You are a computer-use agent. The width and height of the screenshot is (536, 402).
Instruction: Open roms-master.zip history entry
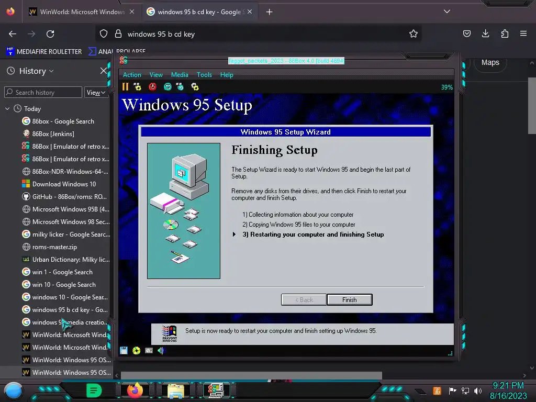coord(54,247)
